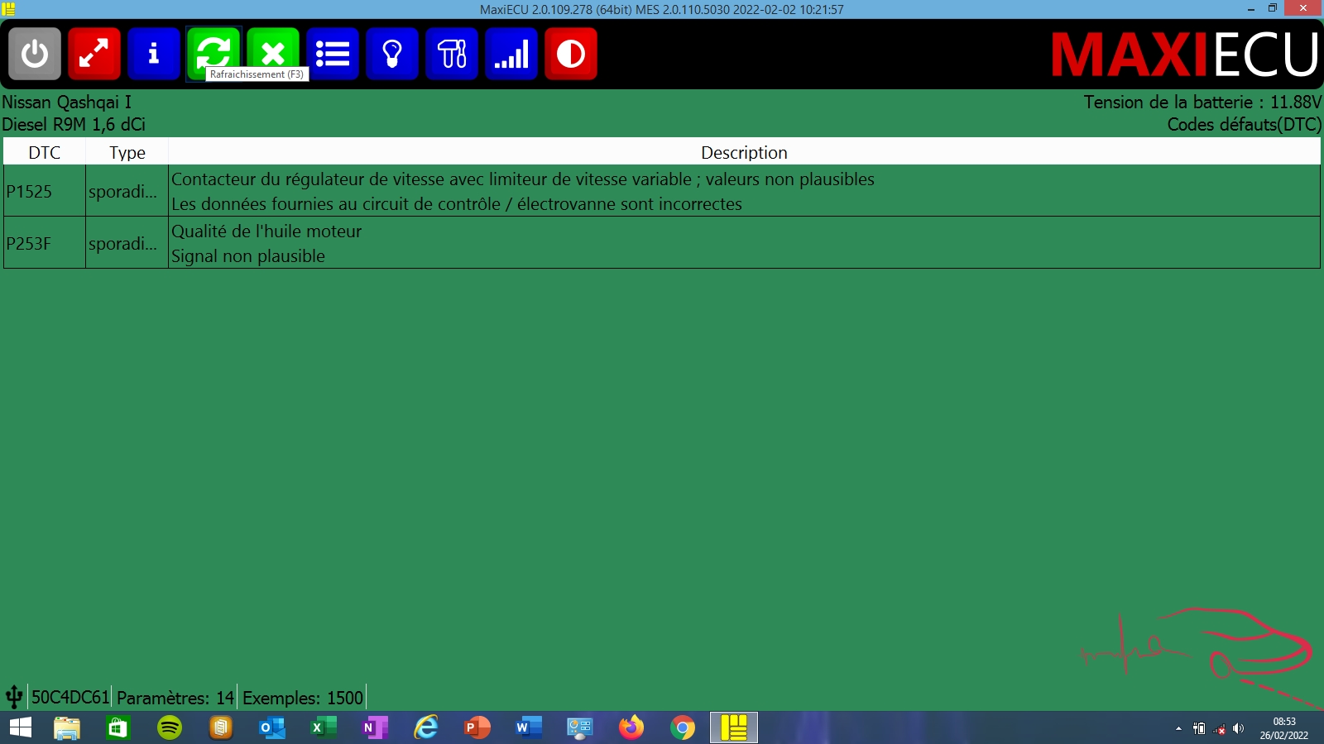This screenshot has width=1324, height=744.
Task: Select fault code P253F
Action: pos(29,244)
